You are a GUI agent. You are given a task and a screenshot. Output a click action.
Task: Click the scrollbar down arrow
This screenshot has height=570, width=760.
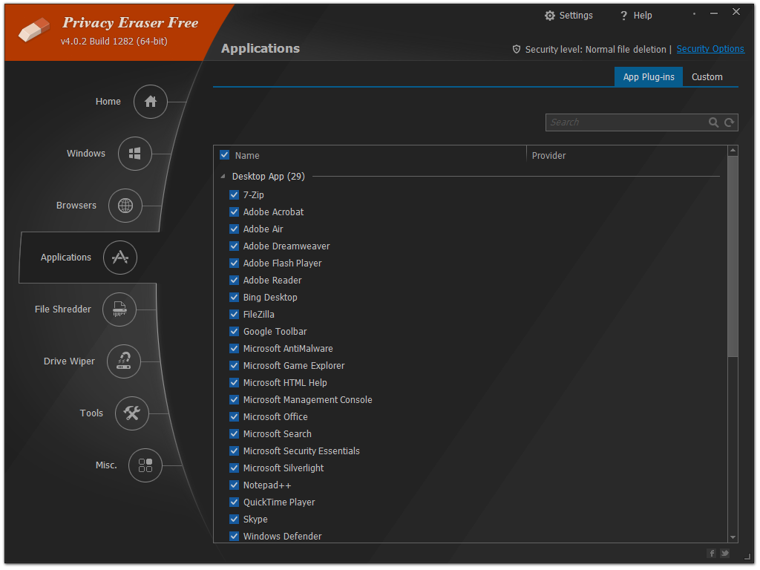point(733,537)
